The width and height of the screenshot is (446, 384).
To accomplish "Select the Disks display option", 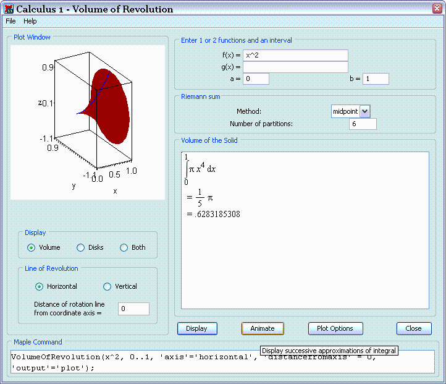I will (x=80, y=247).
